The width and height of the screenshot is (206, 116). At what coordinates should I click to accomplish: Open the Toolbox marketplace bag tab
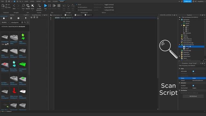[x=4, y=18]
